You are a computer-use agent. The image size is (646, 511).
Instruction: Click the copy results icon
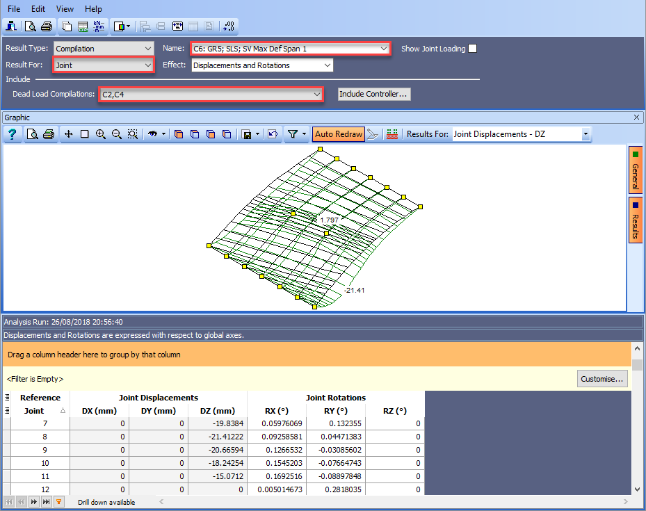click(x=66, y=26)
